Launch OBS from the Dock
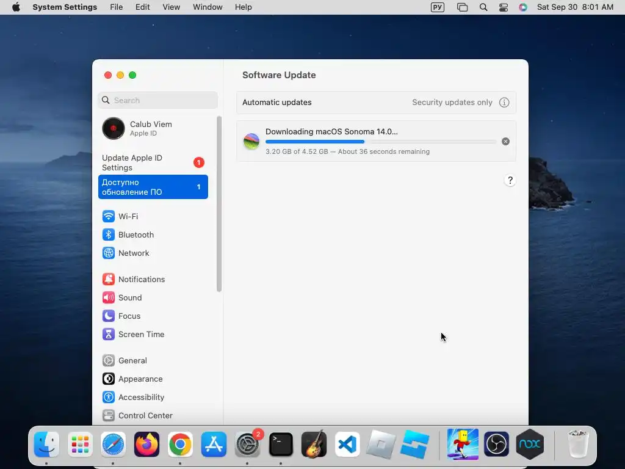This screenshot has height=469, width=625. (496, 444)
